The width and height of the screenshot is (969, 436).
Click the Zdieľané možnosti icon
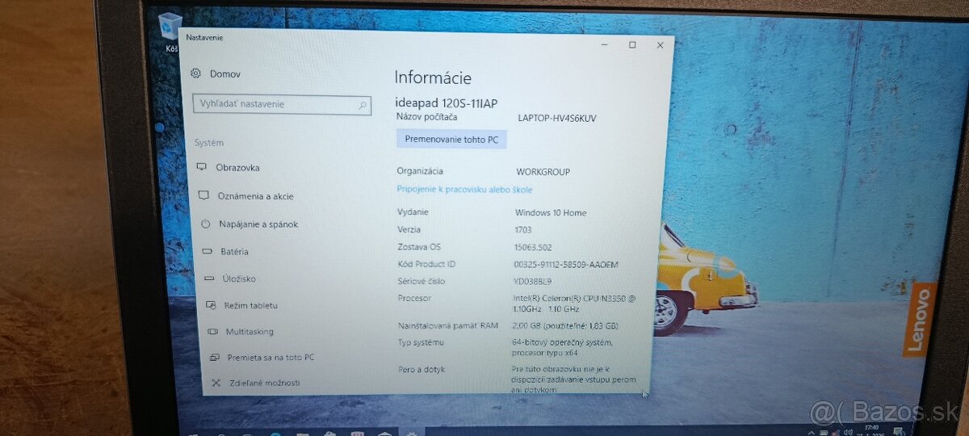216,383
